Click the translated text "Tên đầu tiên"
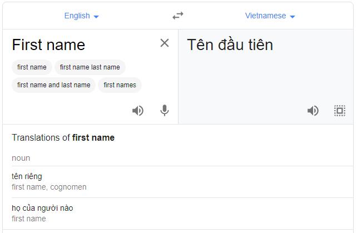The height and width of the screenshot is (233, 357). point(230,44)
